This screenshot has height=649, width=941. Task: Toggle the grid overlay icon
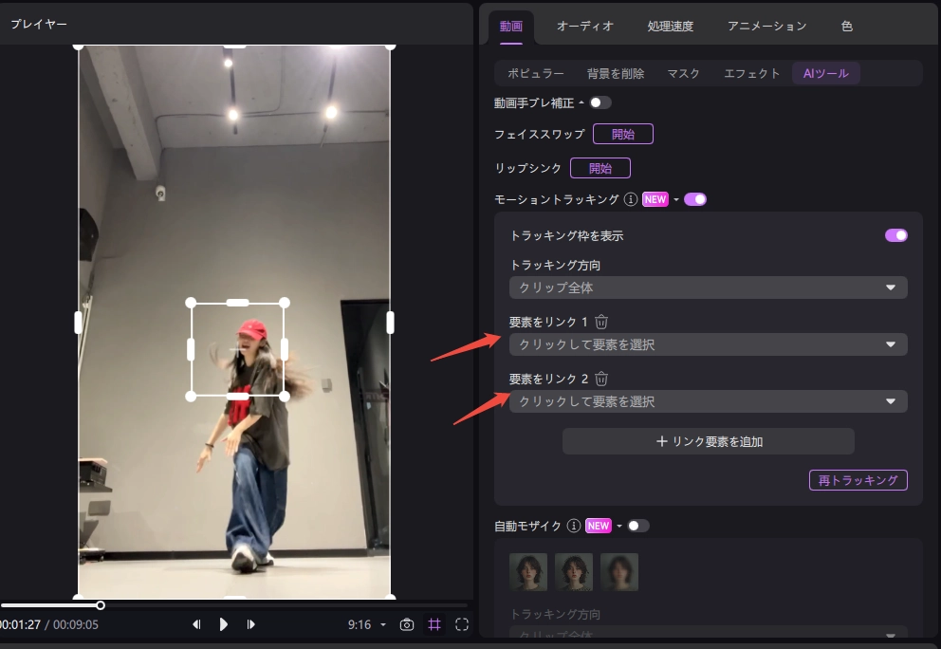434,624
